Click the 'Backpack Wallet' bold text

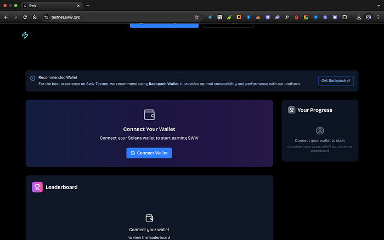point(163,84)
